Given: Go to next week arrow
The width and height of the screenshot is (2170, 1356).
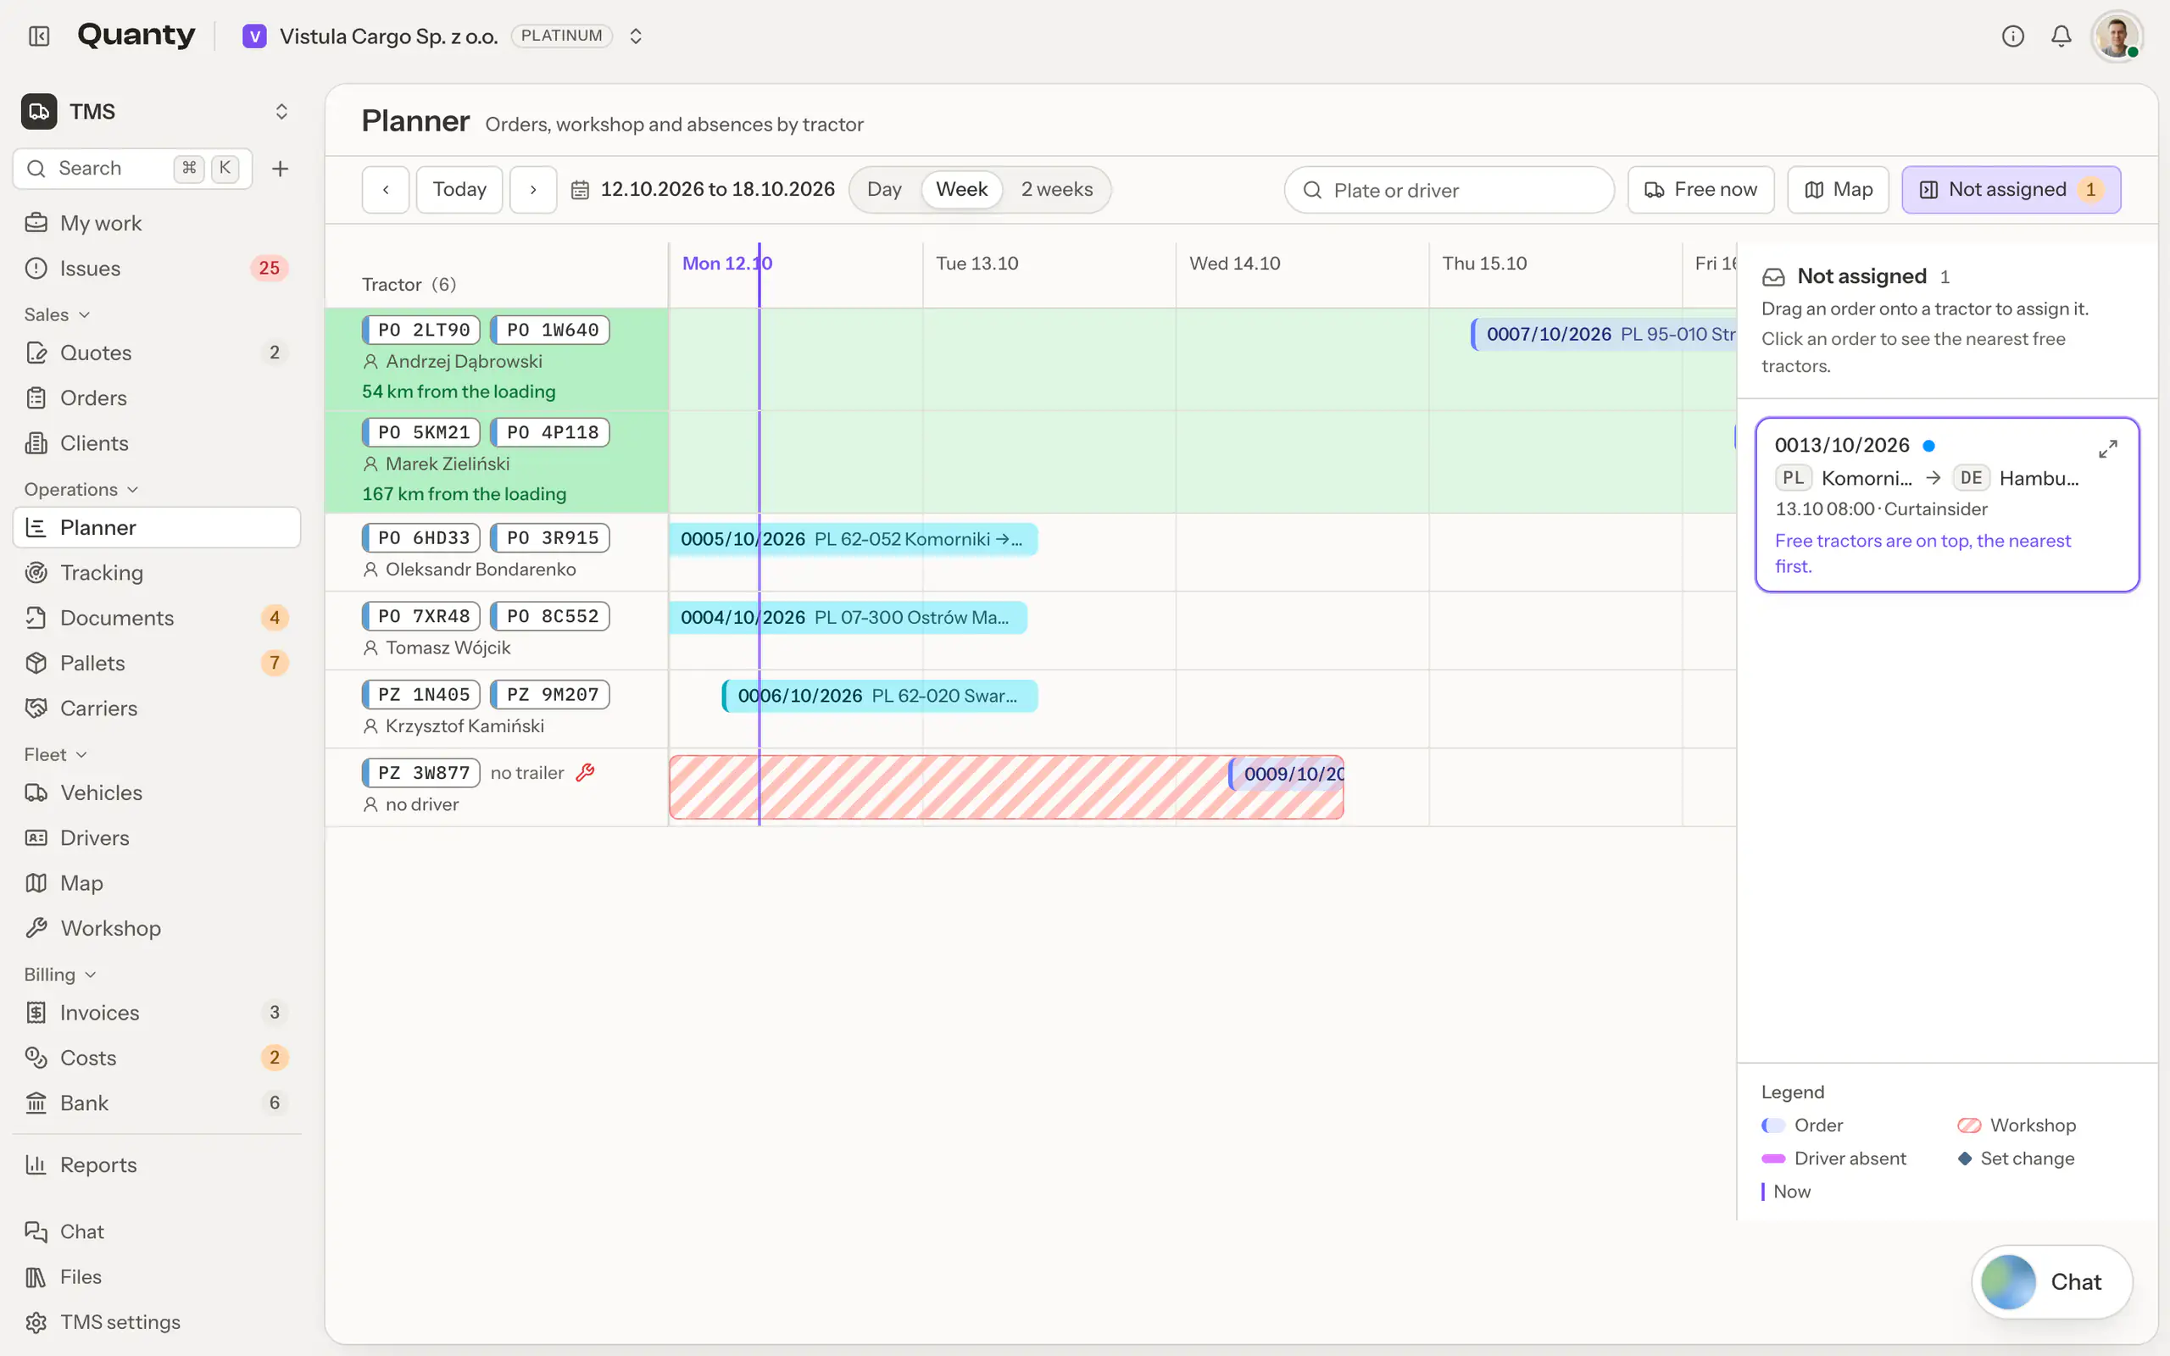Looking at the screenshot, I should 533,189.
